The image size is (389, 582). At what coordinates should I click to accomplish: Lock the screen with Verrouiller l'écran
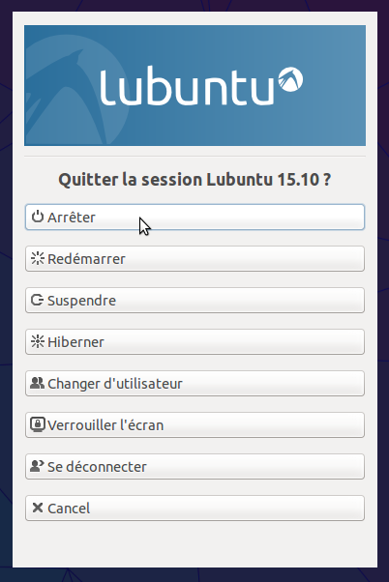coord(194,425)
